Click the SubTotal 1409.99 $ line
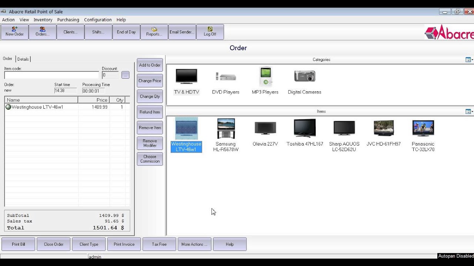 [x=66, y=215]
